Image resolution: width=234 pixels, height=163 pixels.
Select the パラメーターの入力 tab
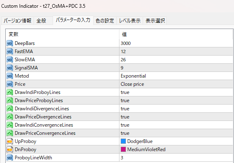(73, 20)
